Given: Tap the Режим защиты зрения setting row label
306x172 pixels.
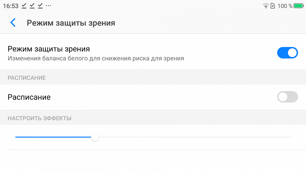Looking at the screenshot, I should (49, 49).
